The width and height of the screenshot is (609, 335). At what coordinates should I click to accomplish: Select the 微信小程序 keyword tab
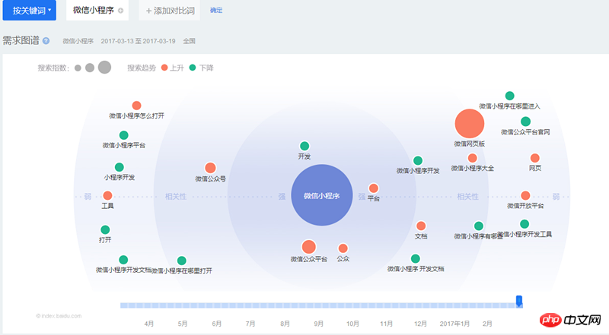click(x=97, y=10)
